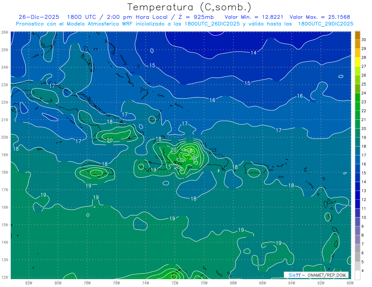
Task: Click the "14" contour label
Action: coord(254,53)
